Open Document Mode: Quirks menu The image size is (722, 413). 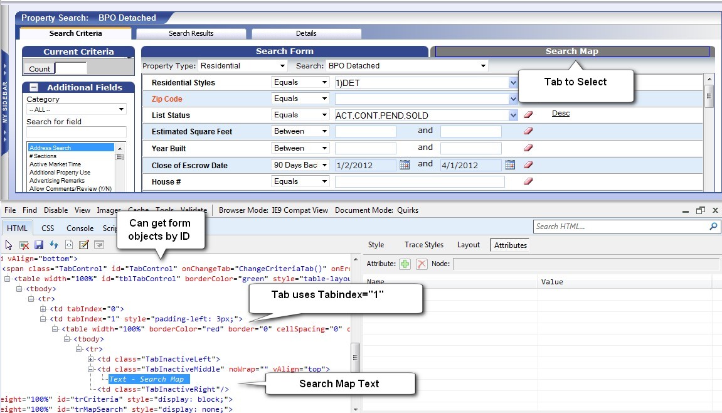[376, 210]
